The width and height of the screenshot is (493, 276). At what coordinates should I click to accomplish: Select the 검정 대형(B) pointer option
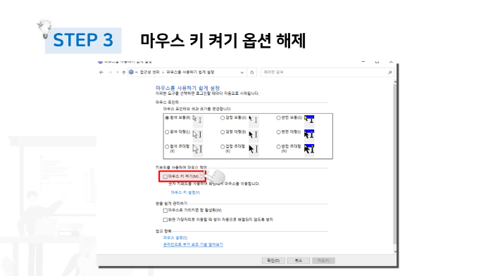pyautogui.click(x=233, y=132)
